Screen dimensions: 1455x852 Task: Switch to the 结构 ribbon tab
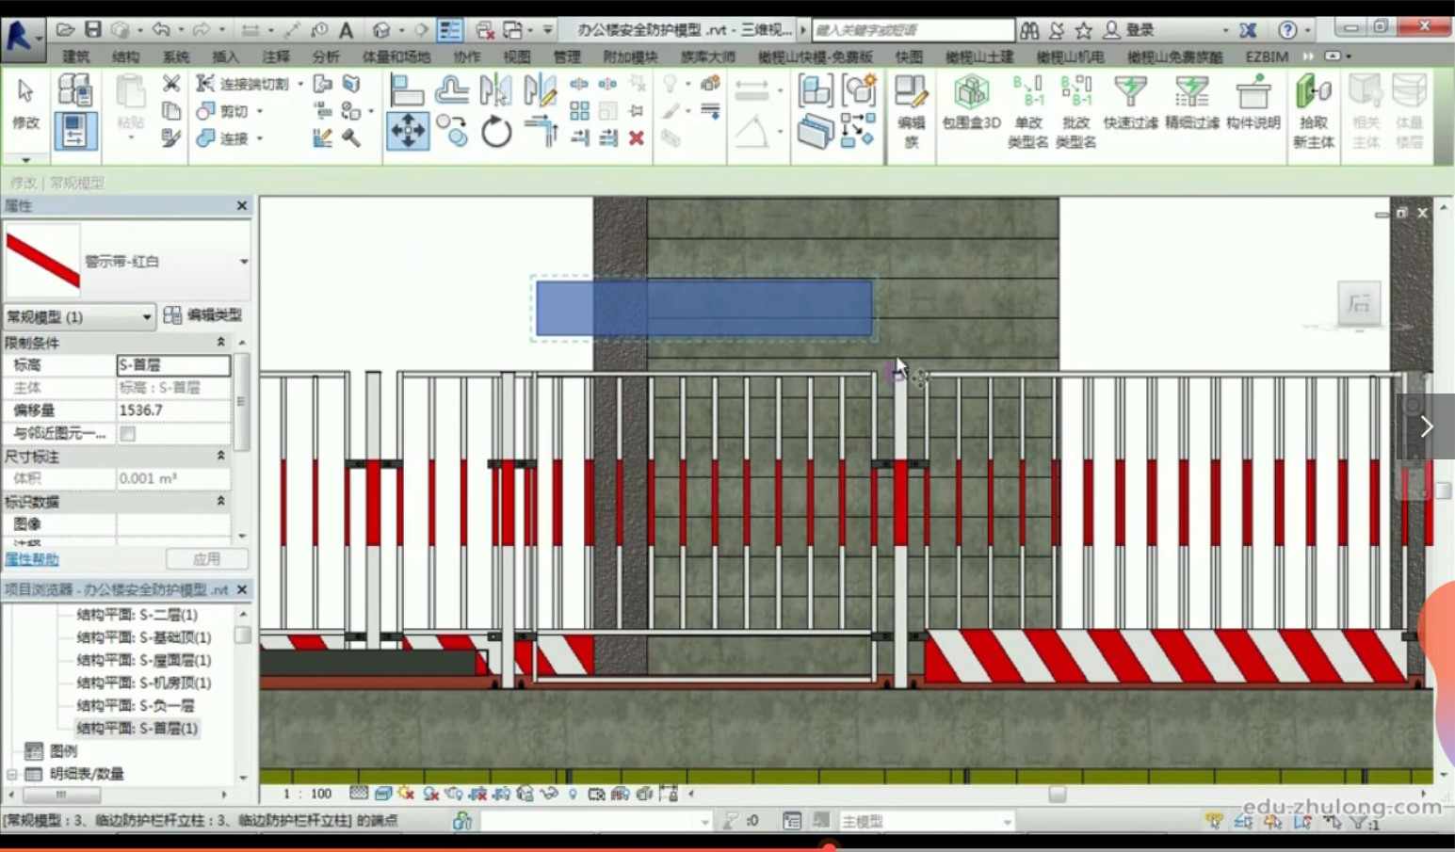tap(125, 56)
